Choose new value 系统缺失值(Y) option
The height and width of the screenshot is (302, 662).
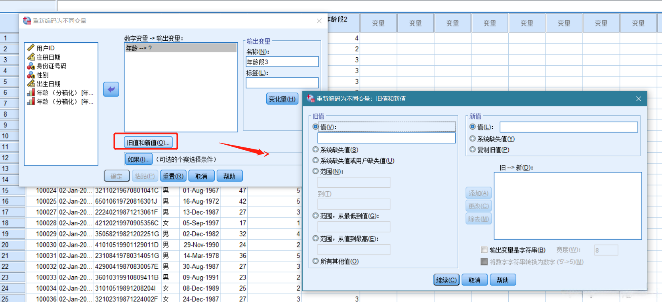coord(472,139)
